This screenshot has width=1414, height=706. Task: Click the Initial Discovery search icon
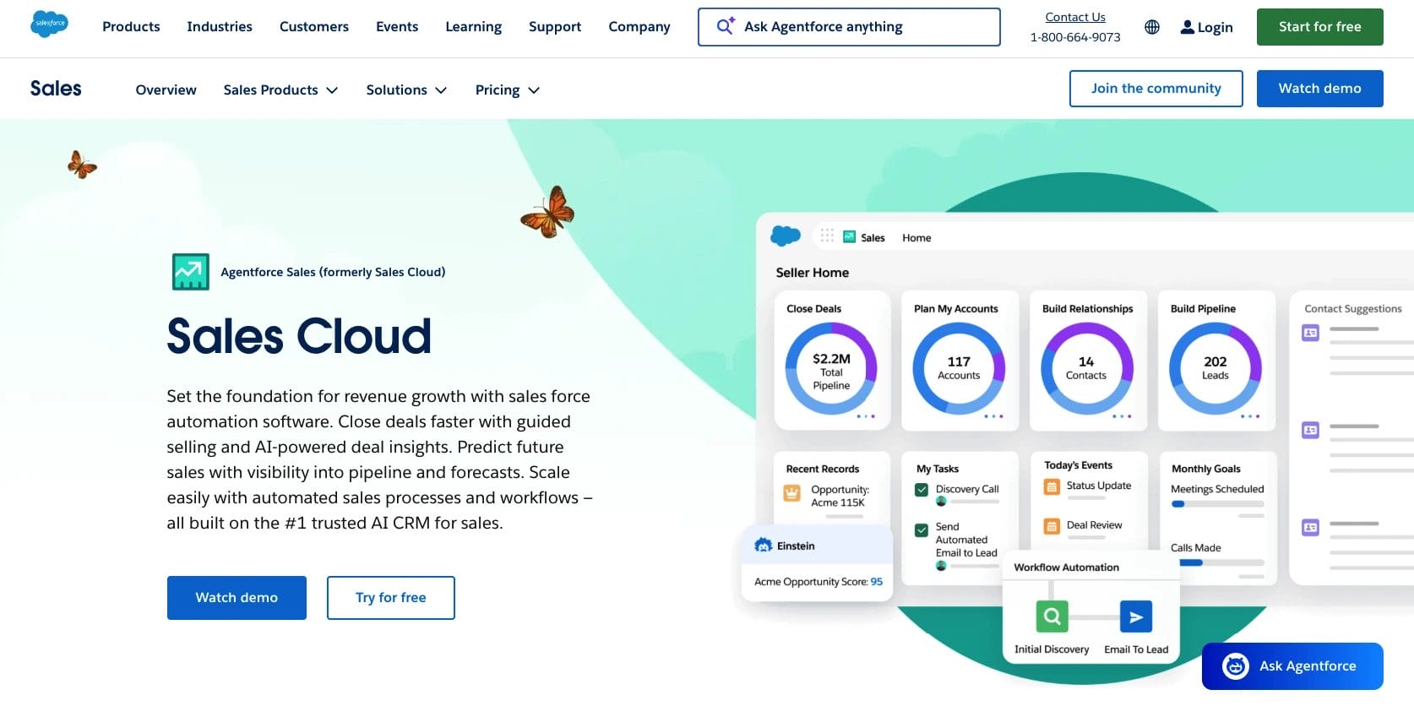1052,616
